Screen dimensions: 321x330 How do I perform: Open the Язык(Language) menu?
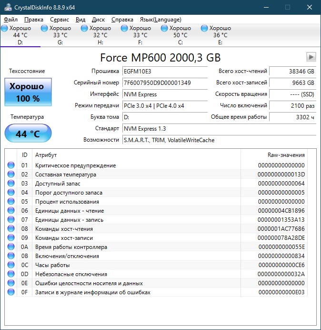pyautogui.click(x=160, y=20)
